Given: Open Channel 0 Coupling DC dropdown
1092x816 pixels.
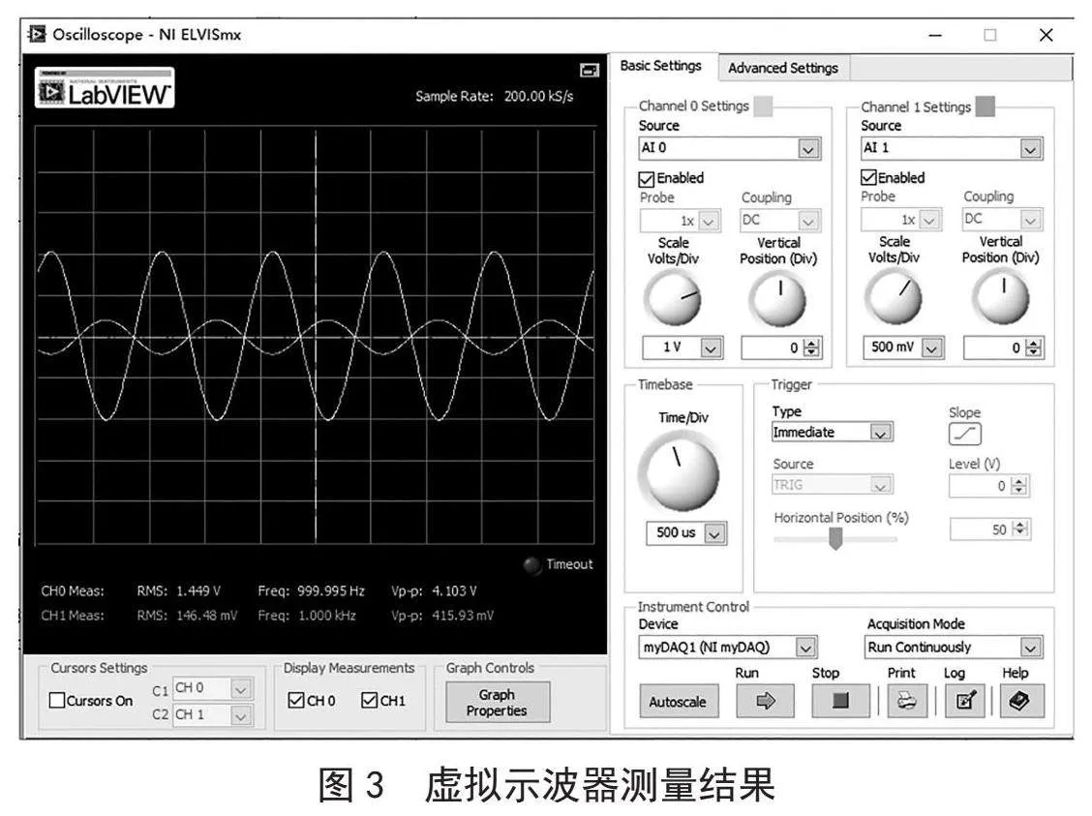Looking at the screenshot, I should coord(808,222).
